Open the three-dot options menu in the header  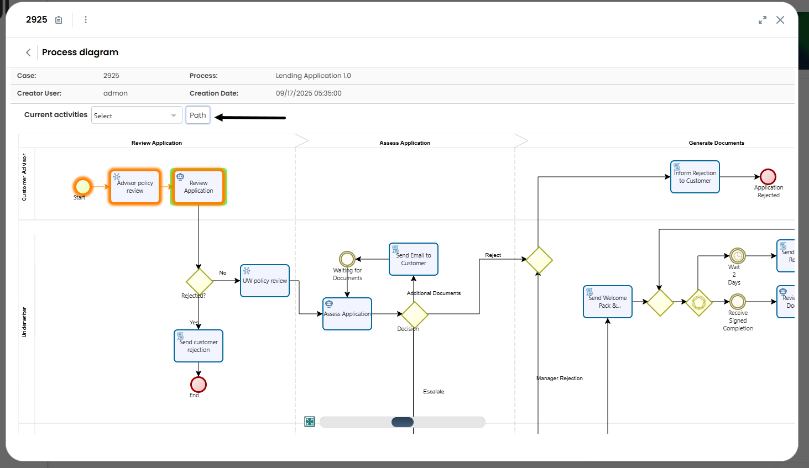pos(86,19)
